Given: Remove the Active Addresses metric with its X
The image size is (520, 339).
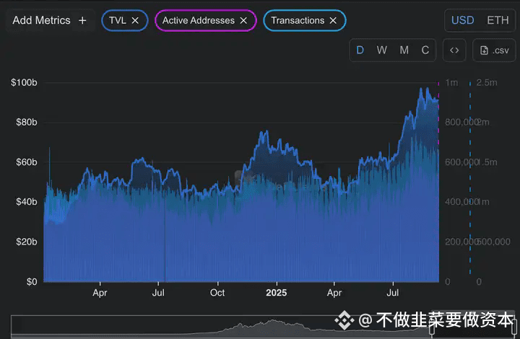Looking at the screenshot, I should coord(243,20).
